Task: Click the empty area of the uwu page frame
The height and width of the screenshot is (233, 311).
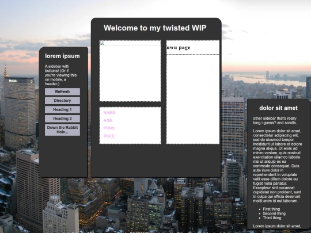Action: tap(193, 99)
